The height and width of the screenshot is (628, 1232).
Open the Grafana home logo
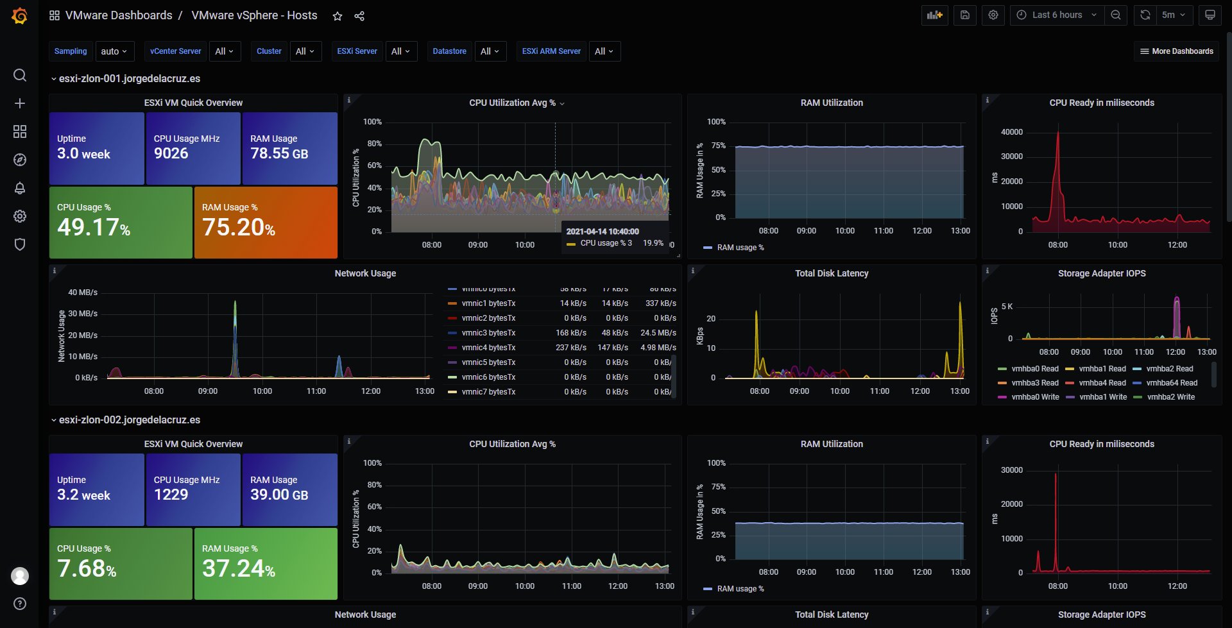point(20,15)
